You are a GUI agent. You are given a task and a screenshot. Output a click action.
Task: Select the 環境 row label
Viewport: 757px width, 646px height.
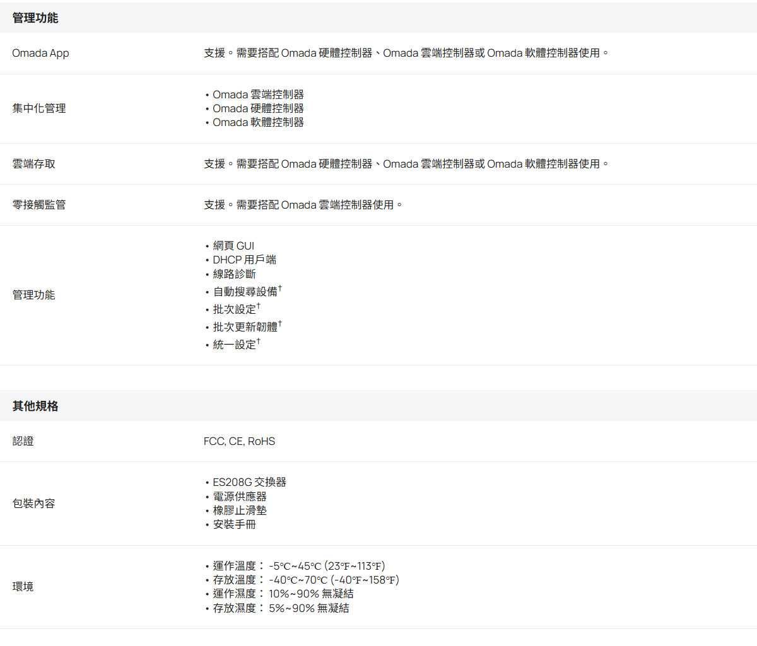23,587
